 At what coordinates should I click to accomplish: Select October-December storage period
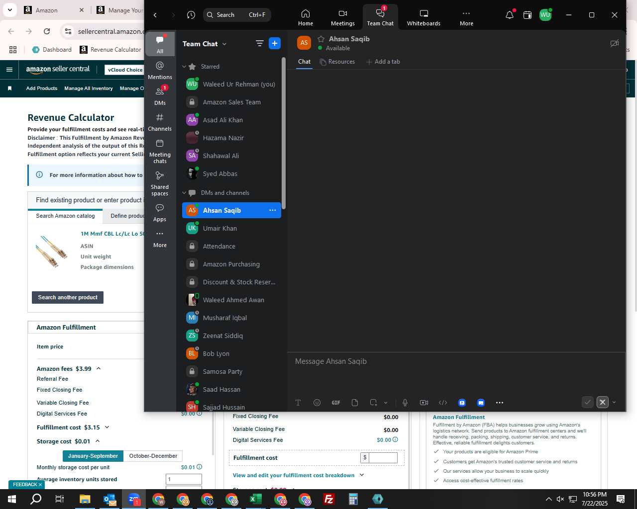tap(153, 456)
